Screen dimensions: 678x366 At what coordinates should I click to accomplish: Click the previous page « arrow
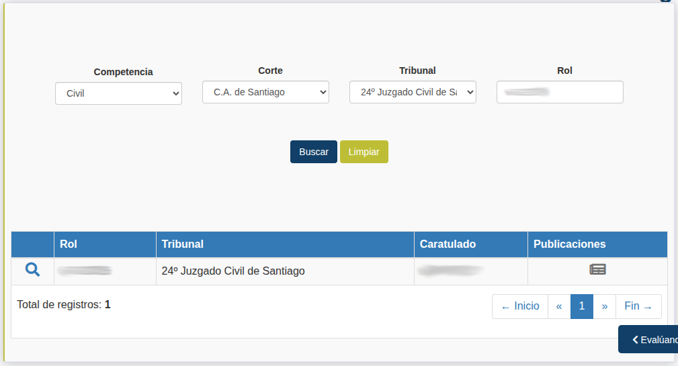pos(559,306)
